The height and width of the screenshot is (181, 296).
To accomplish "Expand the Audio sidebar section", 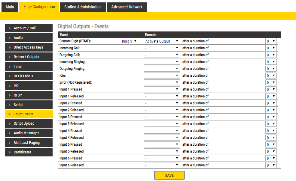I will click(x=29, y=38).
